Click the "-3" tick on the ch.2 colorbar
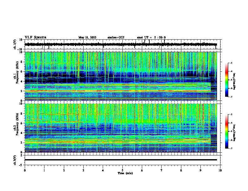The width and height of the screenshot is (248, 191). click(231, 115)
